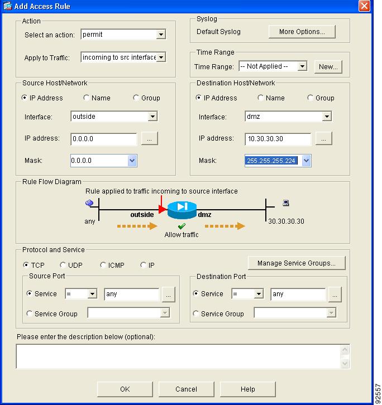382x405 pixels.
Task: Browse destination IP address with ellipsis button
Action: 323,139
